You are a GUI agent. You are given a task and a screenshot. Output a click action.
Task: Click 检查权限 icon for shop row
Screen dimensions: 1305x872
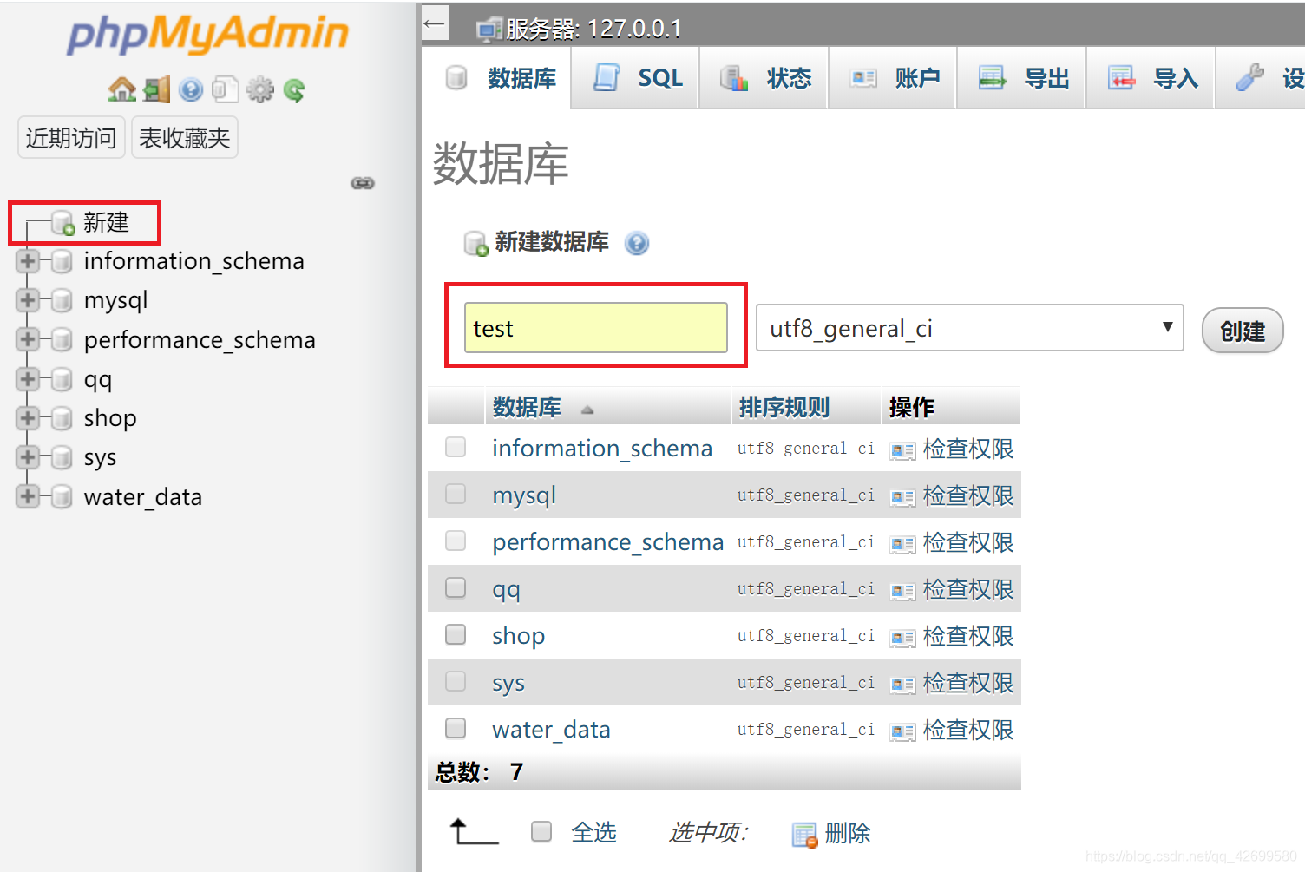pos(902,638)
